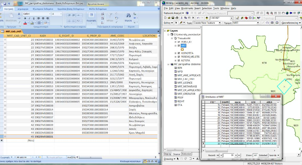
Task: Print the ArcMap map
Action: (x=177, y=18)
